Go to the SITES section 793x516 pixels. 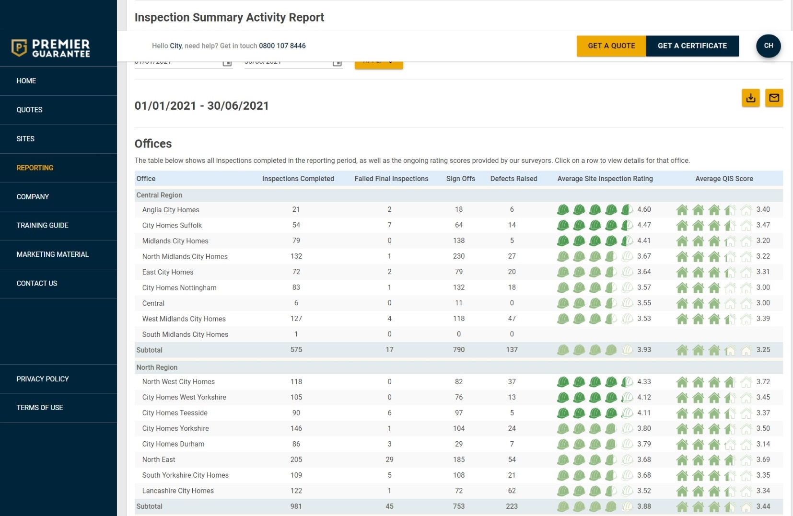click(x=25, y=139)
